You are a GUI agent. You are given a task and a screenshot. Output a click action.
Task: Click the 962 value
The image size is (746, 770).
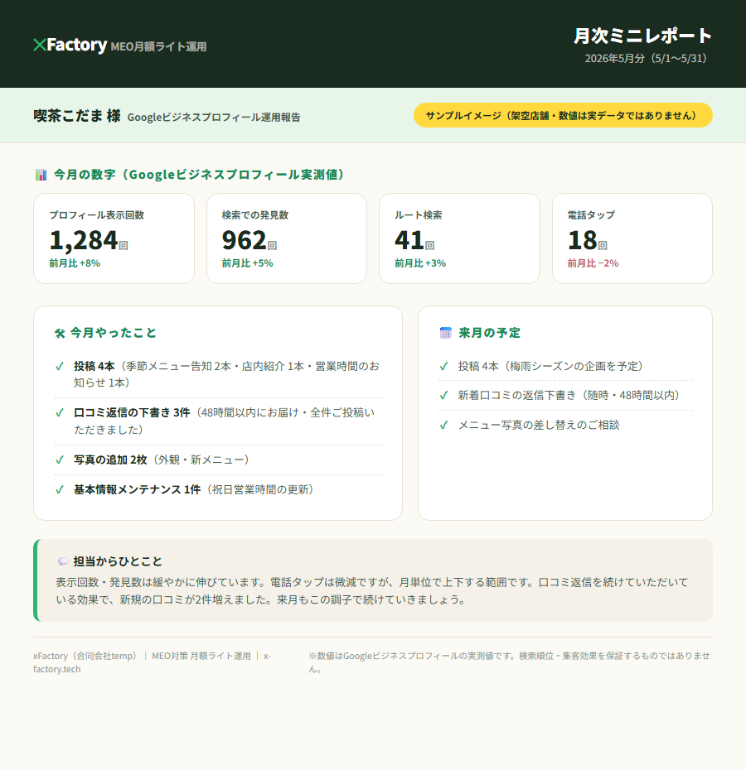[x=244, y=240]
